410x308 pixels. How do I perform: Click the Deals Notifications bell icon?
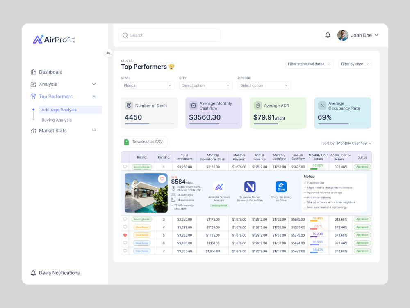click(x=33, y=273)
